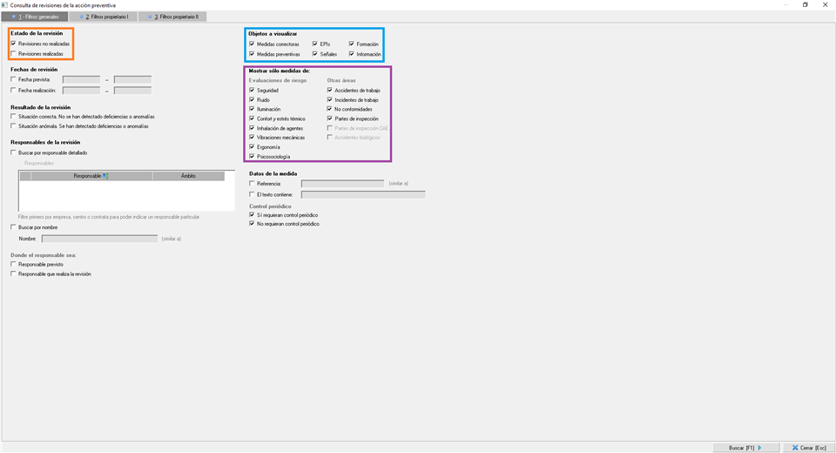Viewport: 836px width, 453px height.
Task: Click the Cerrar [Esc] button
Action: 807,448
